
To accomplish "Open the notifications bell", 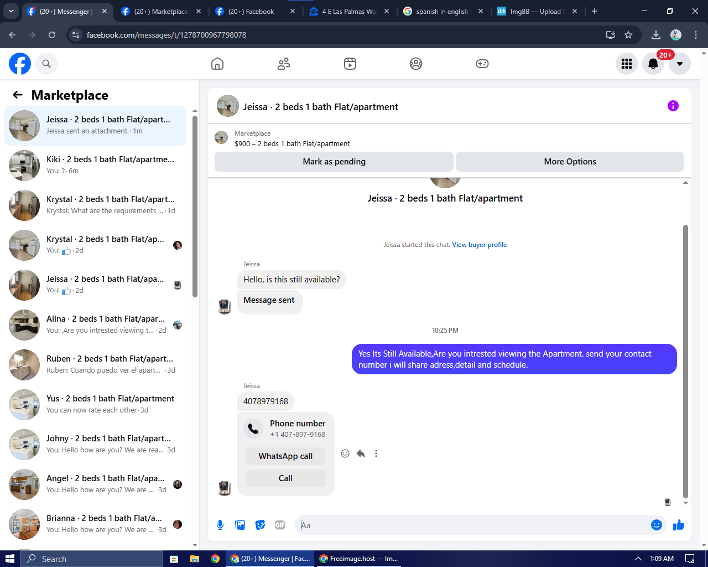I will (x=653, y=64).
